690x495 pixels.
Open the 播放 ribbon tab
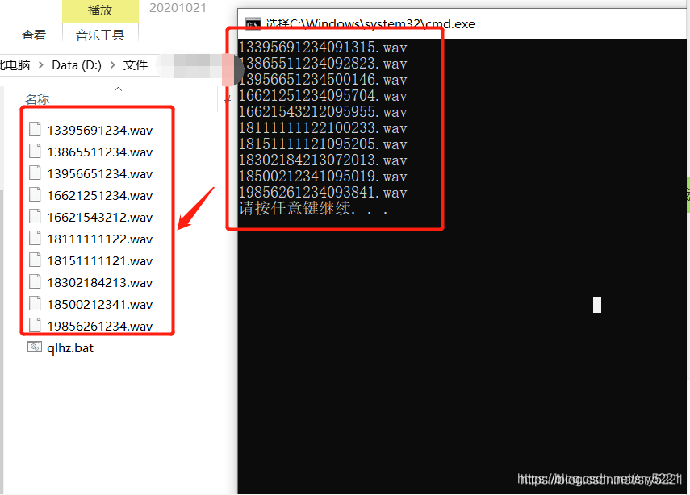[x=100, y=10]
